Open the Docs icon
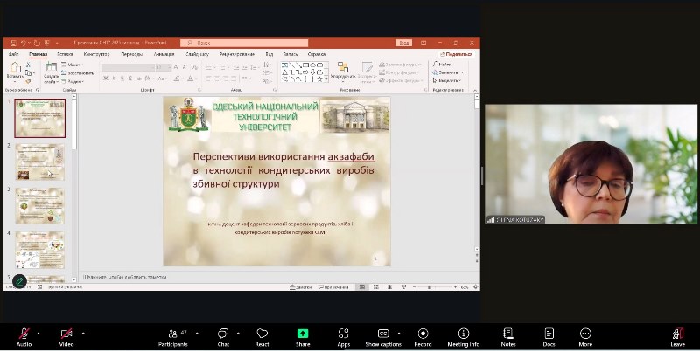Image resolution: width=700 pixels, height=351 pixels. tap(549, 334)
